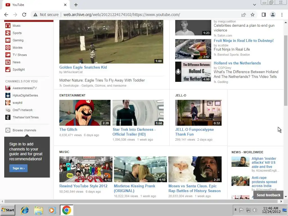
Task: Click the Start button
Action: pyautogui.click(x=8, y=210)
